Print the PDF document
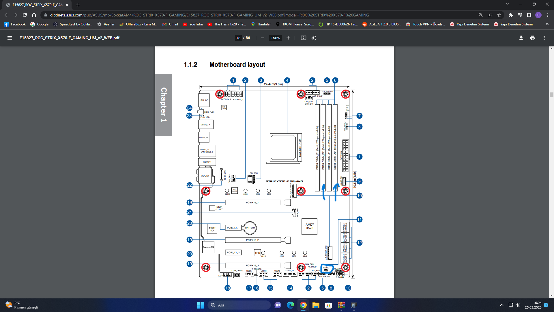 coord(532,38)
